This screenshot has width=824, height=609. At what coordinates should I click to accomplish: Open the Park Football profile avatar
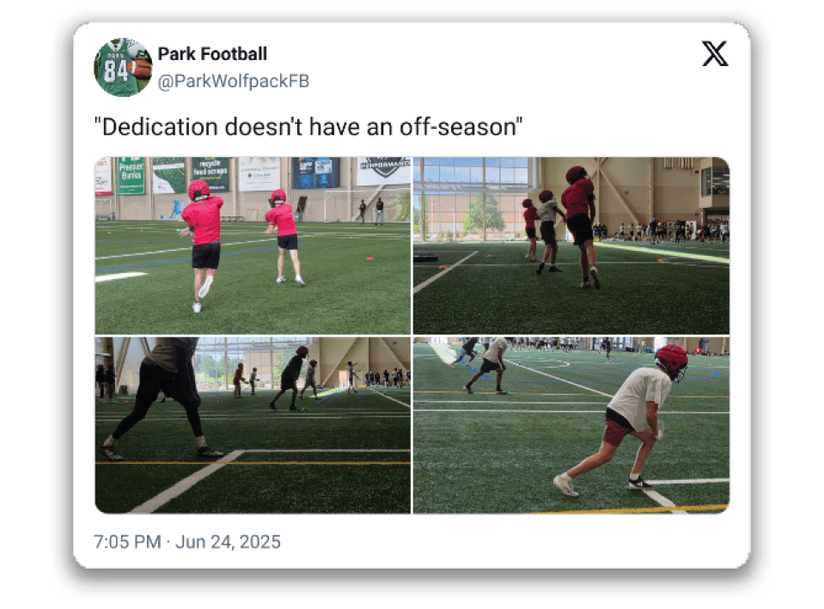pyautogui.click(x=123, y=67)
